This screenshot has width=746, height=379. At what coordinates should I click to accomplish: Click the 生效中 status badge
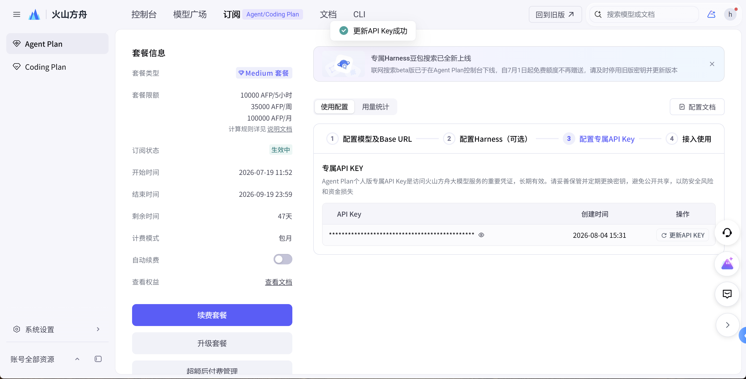click(281, 150)
